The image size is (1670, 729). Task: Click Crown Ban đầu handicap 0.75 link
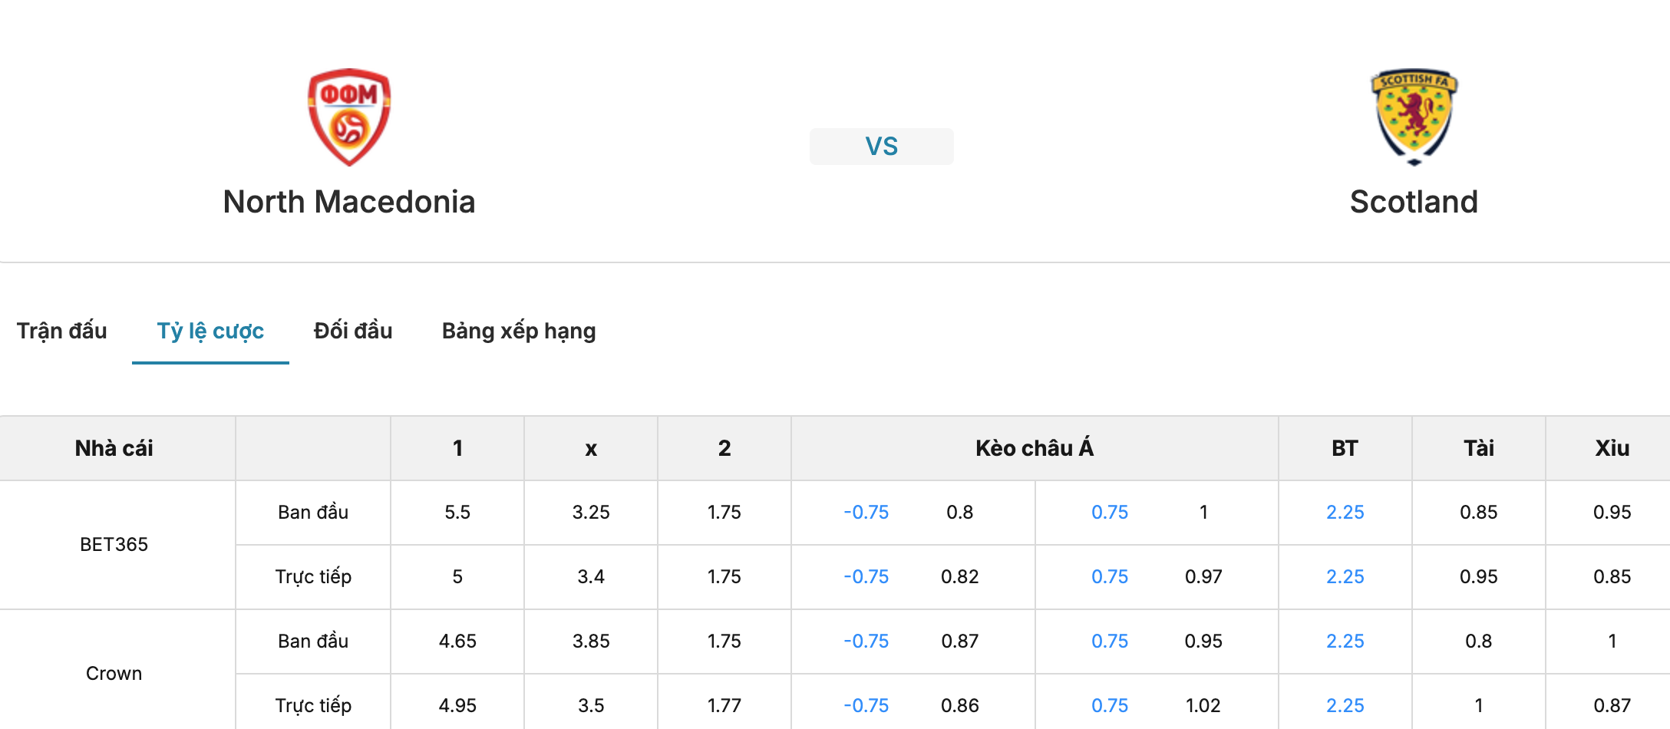tap(1110, 641)
